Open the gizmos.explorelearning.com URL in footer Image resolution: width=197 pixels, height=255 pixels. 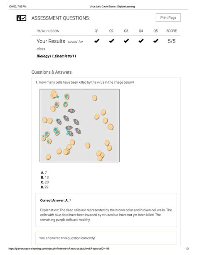click(x=59, y=249)
